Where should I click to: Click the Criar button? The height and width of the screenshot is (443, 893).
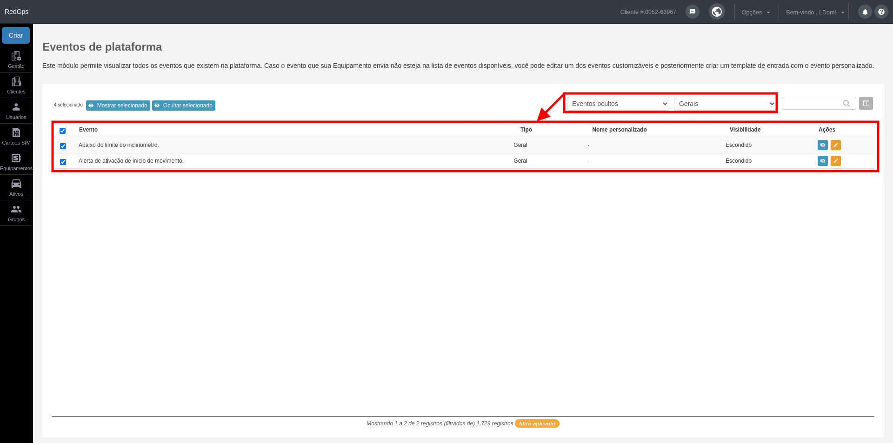point(16,35)
